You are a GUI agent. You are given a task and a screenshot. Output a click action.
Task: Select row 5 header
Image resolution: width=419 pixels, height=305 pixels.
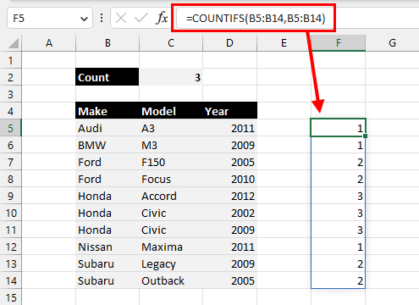[11, 128]
